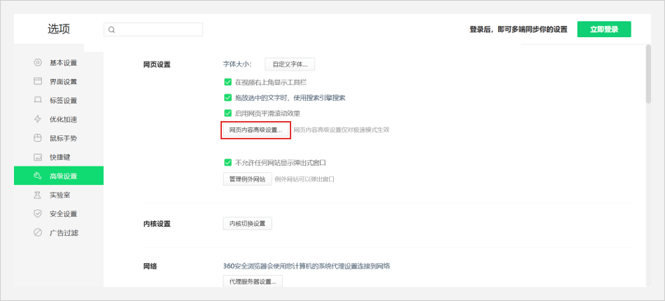Click the 界面设置 window icon
Image resolution: width=665 pixels, height=301 pixels.
click(38, 81)
